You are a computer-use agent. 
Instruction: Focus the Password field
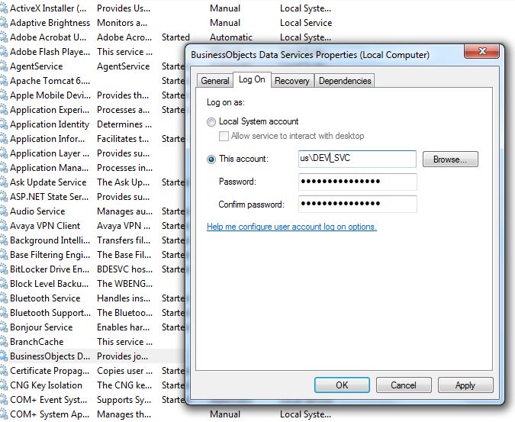[358, 182]
